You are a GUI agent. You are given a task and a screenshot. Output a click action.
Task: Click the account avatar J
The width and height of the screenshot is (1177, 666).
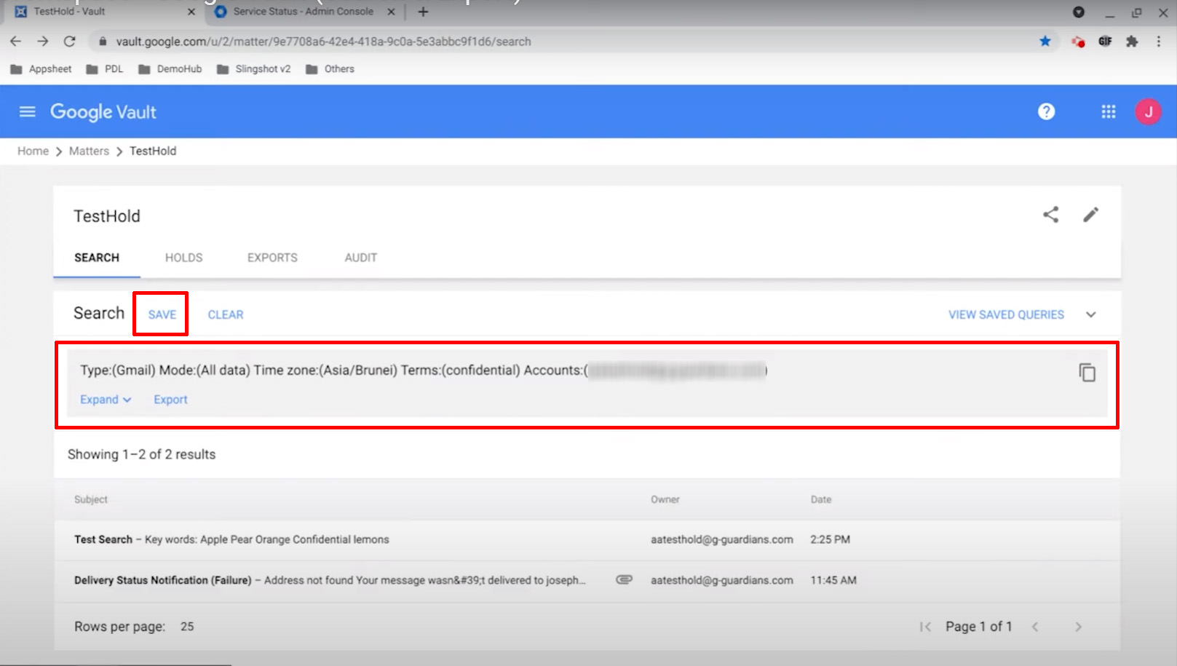click(x=1148, y=111)
